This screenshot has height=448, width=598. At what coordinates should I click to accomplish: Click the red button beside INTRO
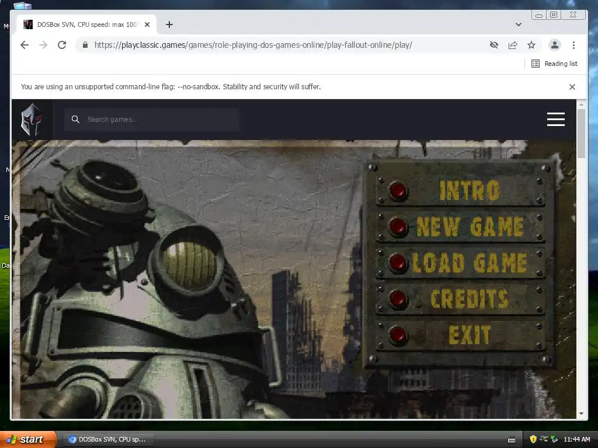coord(398,190)
